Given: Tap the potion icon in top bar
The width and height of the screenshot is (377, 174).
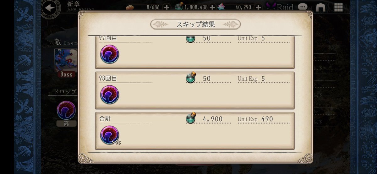Looking at the screenshot, I should 179,7.
